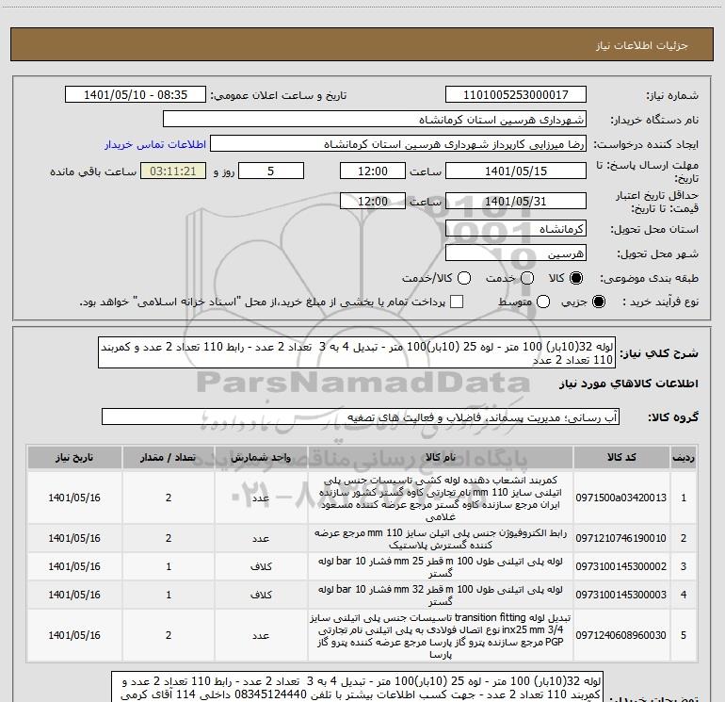725x702 pixels.
Task: Click the جزئیات اطلاعات نیاز header bar
Action: 362,44
